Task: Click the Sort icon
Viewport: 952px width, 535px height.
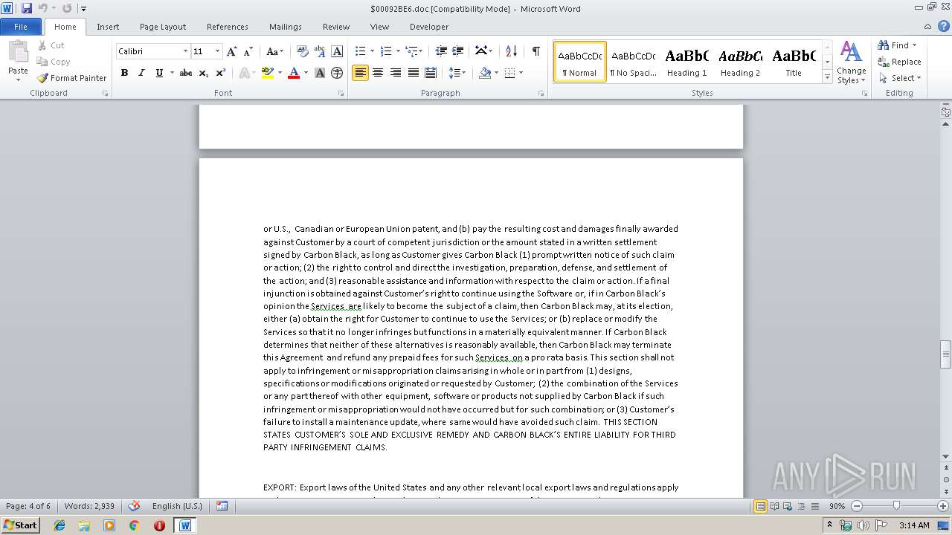Action: 511,51
